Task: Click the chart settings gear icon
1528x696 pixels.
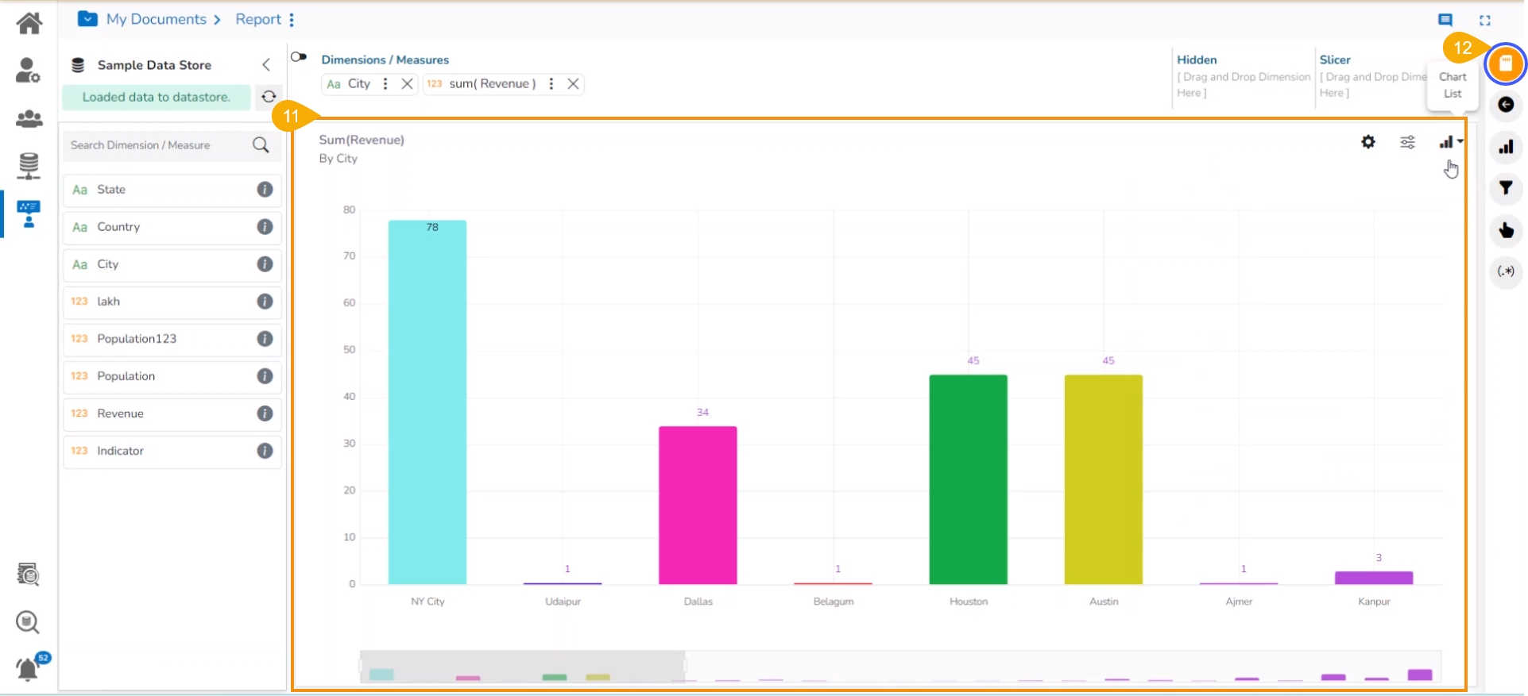Action: tap(1367, 142)
